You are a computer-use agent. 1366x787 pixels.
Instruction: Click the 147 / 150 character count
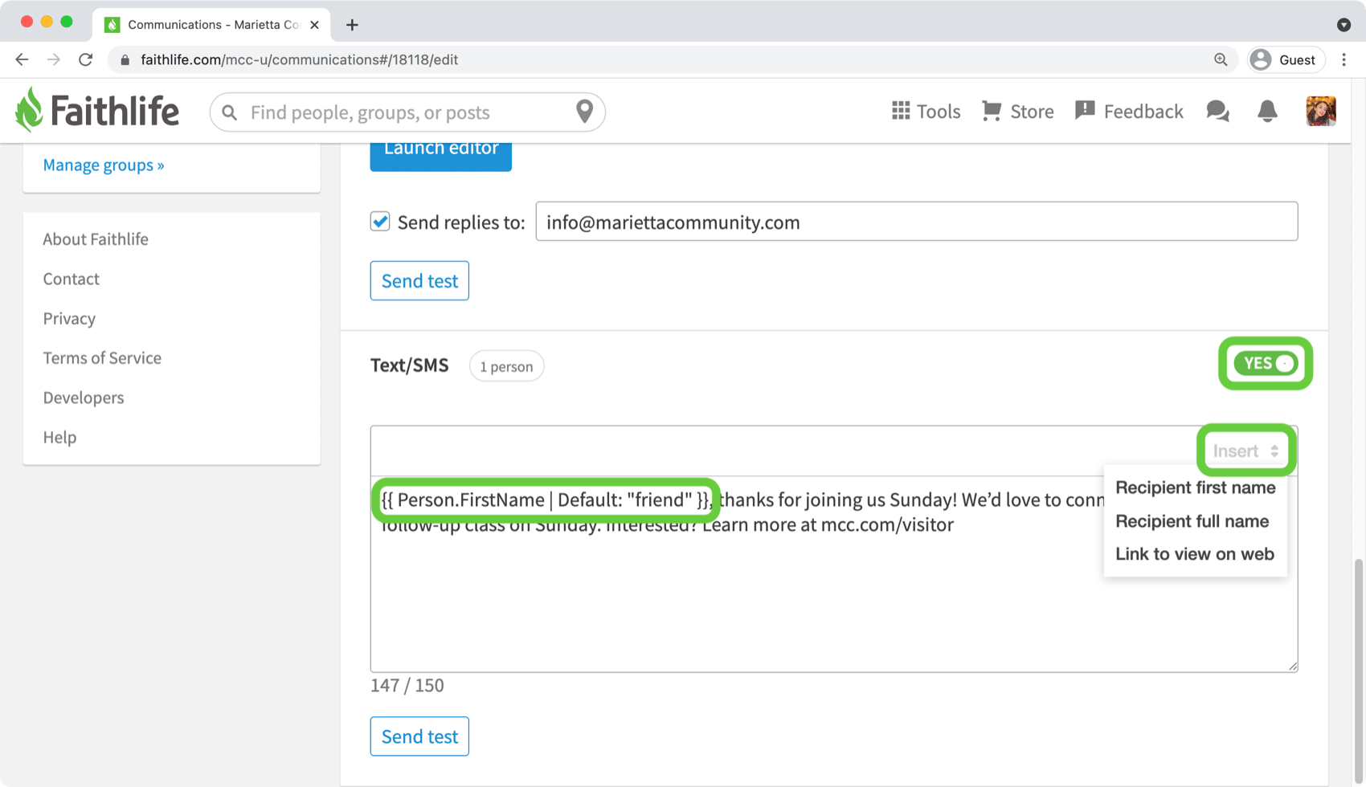(407, 685)
